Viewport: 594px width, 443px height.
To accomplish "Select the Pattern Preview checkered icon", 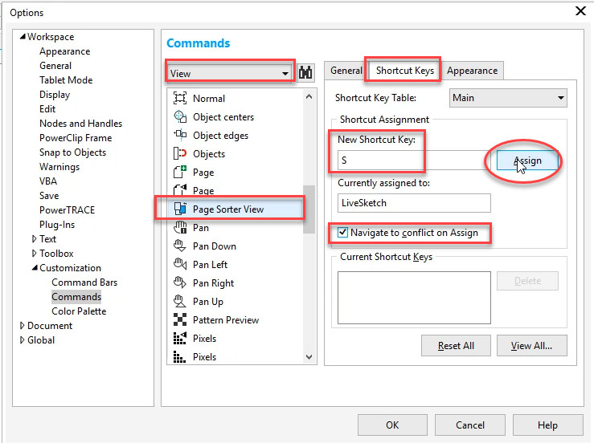I will (x=180, y=319).
